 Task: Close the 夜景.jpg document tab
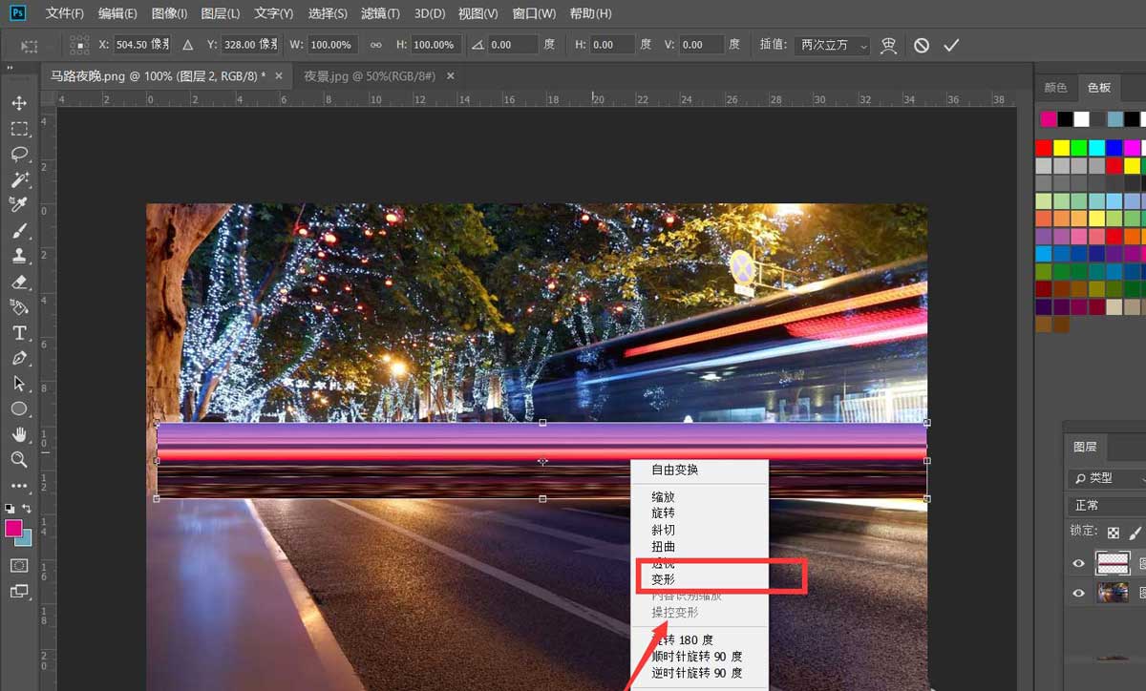451,75
